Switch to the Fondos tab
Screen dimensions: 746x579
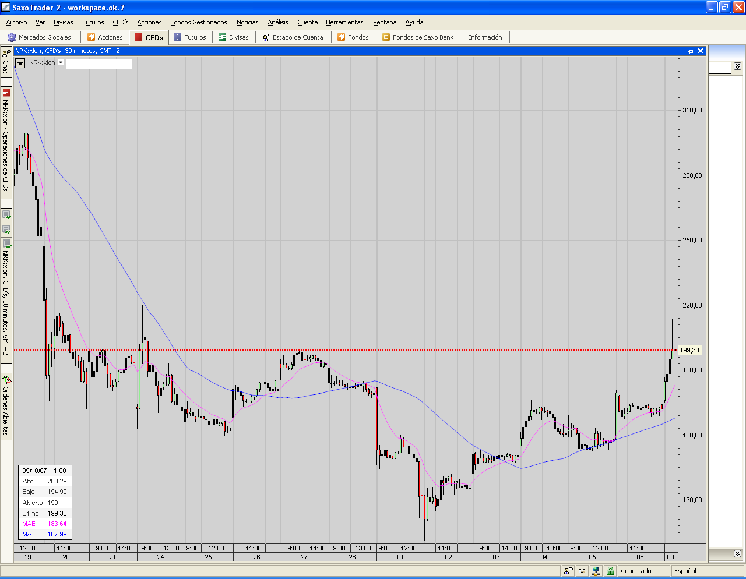tap(353, 37)
